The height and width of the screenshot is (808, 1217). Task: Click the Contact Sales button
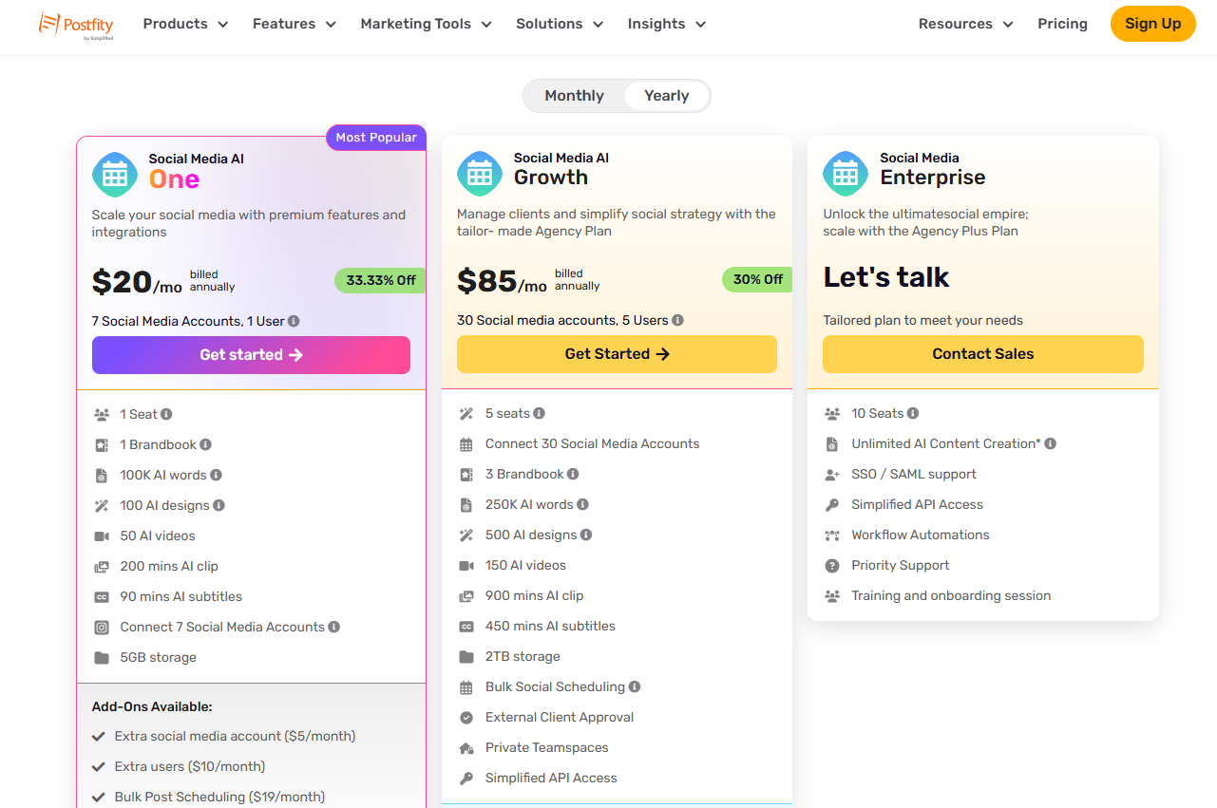coord(983,354)
